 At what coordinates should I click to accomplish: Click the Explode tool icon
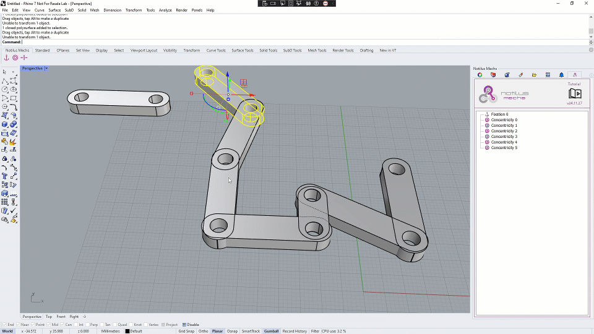[x=13, y=142]
